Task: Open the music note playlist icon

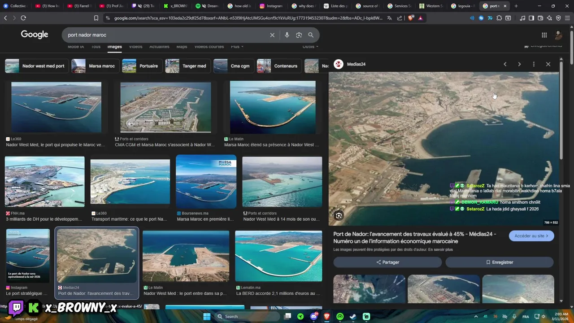Action: (522, 18)
